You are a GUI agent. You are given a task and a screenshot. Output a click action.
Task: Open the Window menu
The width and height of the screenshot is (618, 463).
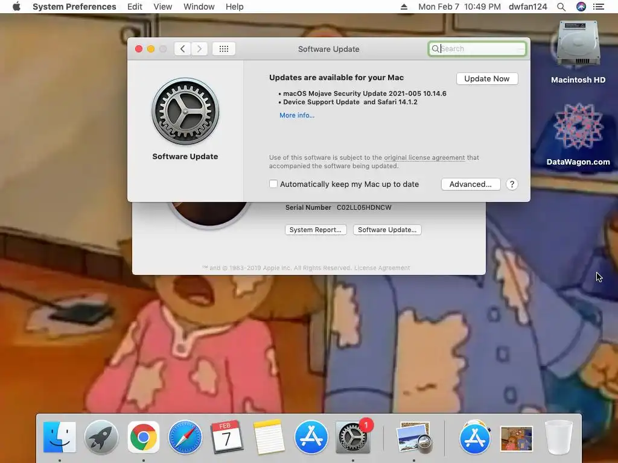(199, 7)
